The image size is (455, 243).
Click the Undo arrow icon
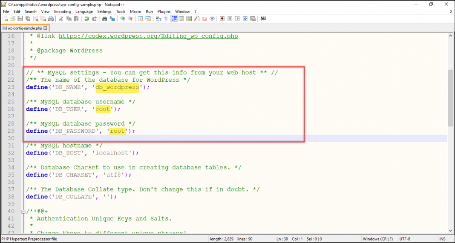(x=87, y=19)
